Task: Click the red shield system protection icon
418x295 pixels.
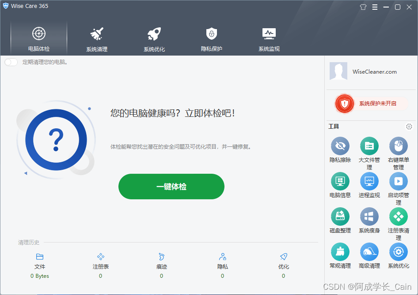Action: tap(344, 104)
